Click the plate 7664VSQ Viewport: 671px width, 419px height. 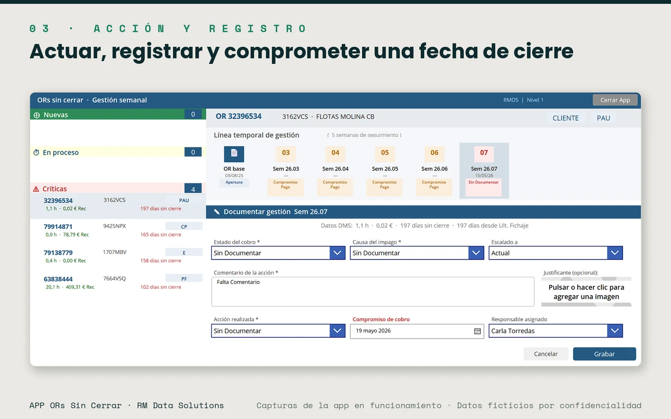(x=115, y=278)
